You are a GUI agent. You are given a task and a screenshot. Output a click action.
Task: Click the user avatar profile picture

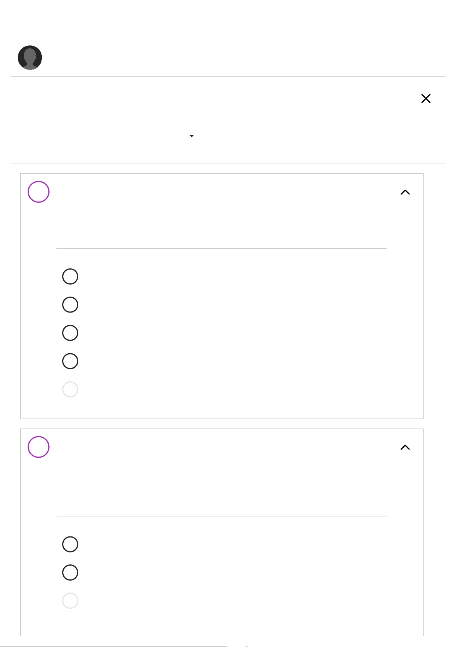point(30,58)
